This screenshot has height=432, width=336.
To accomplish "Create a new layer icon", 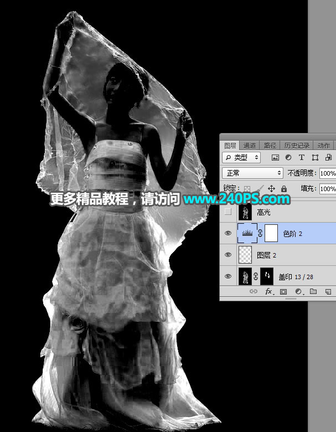I will (328, 291).
